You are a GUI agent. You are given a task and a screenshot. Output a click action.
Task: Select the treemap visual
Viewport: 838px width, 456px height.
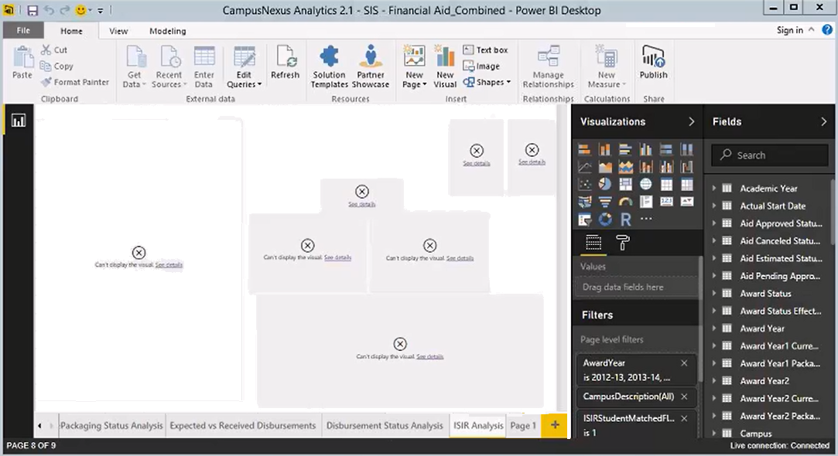click(625, 185)
